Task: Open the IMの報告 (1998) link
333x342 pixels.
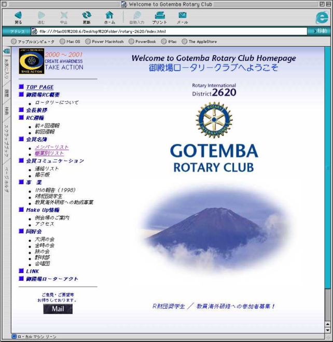Action: pyautogui.click(x=55, y=190)
